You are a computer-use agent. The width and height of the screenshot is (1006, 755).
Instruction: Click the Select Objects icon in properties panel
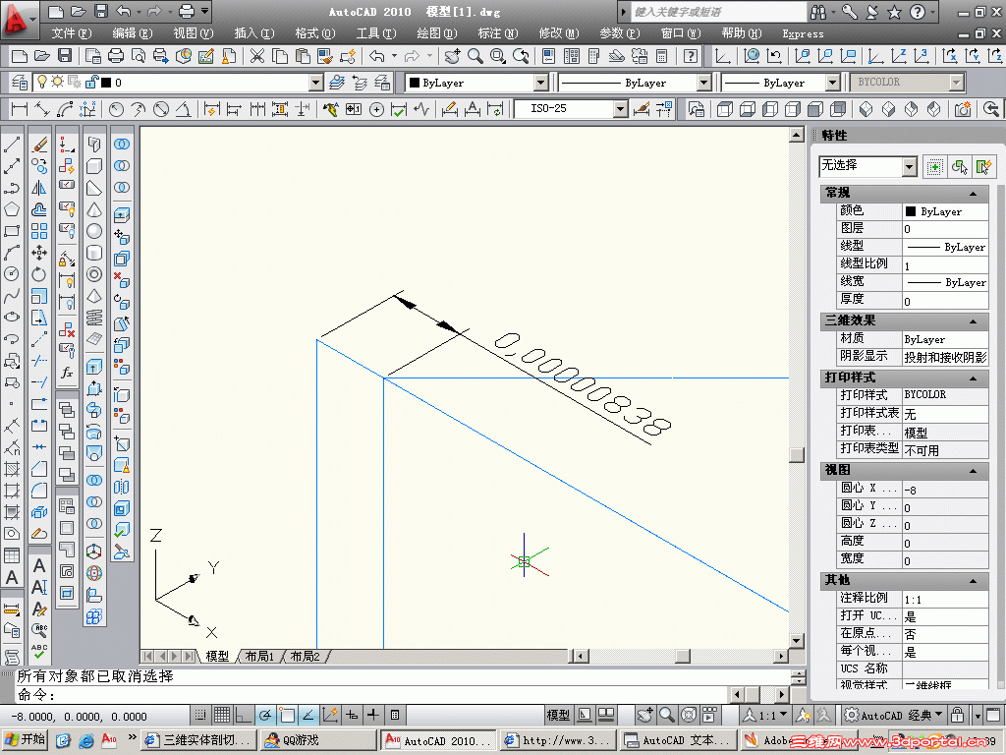click(959, 167)
